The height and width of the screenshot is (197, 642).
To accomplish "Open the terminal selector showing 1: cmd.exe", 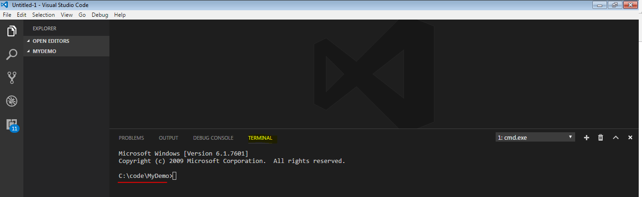I will coord(535,137).
